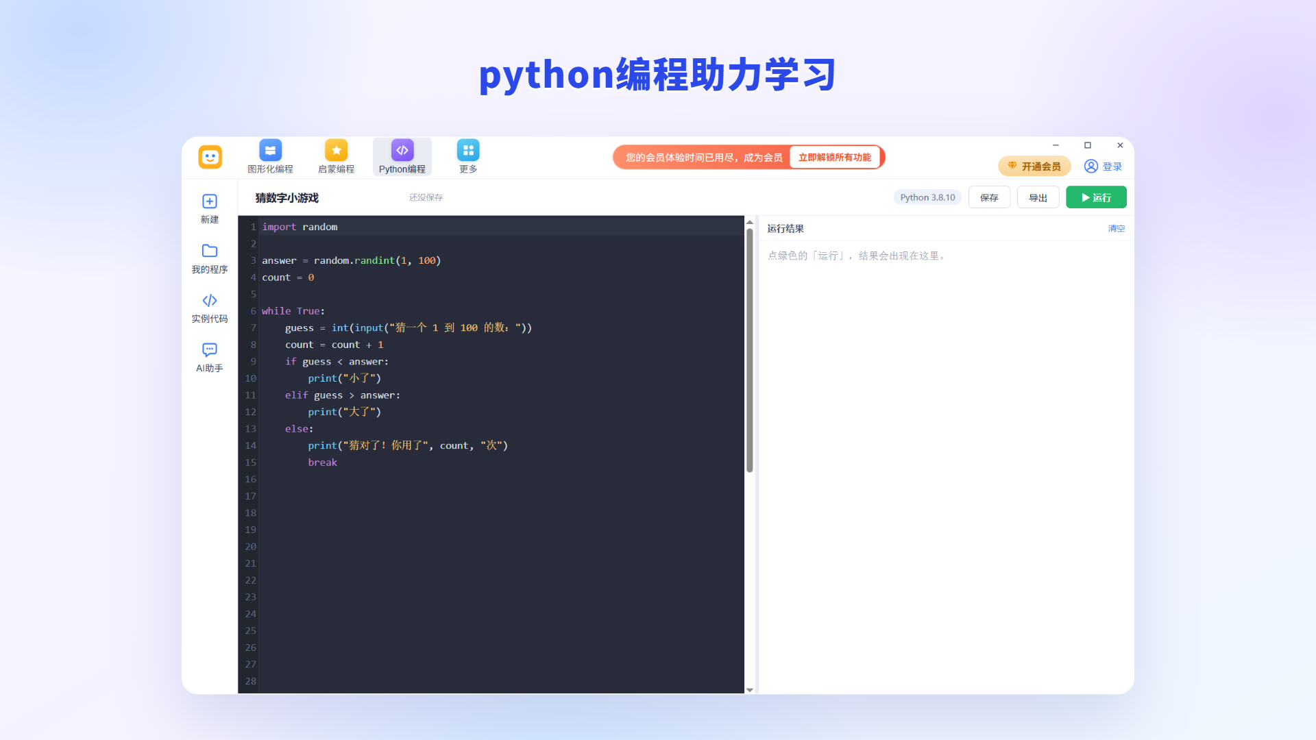Click the editor vertical scrollbar thumb
This screenshot has width=1316, height=740.
pyautogui.click(x=750, y=350)
